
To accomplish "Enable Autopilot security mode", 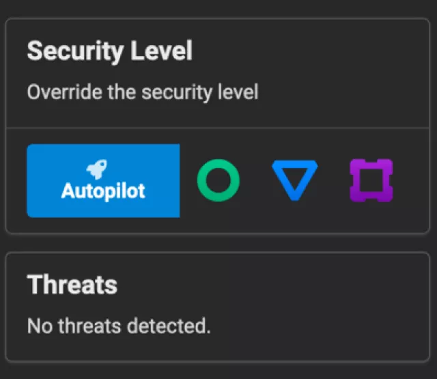I will coord(103,180).
